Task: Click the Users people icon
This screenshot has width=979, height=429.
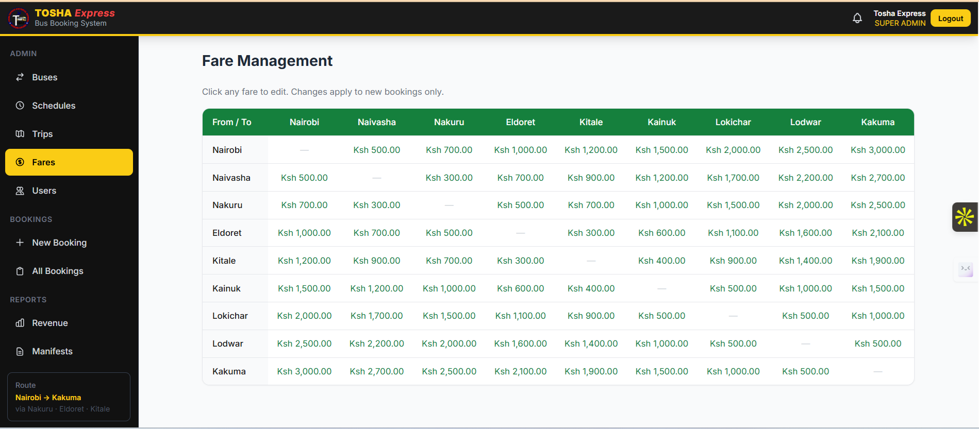Action: coord(20,191)
